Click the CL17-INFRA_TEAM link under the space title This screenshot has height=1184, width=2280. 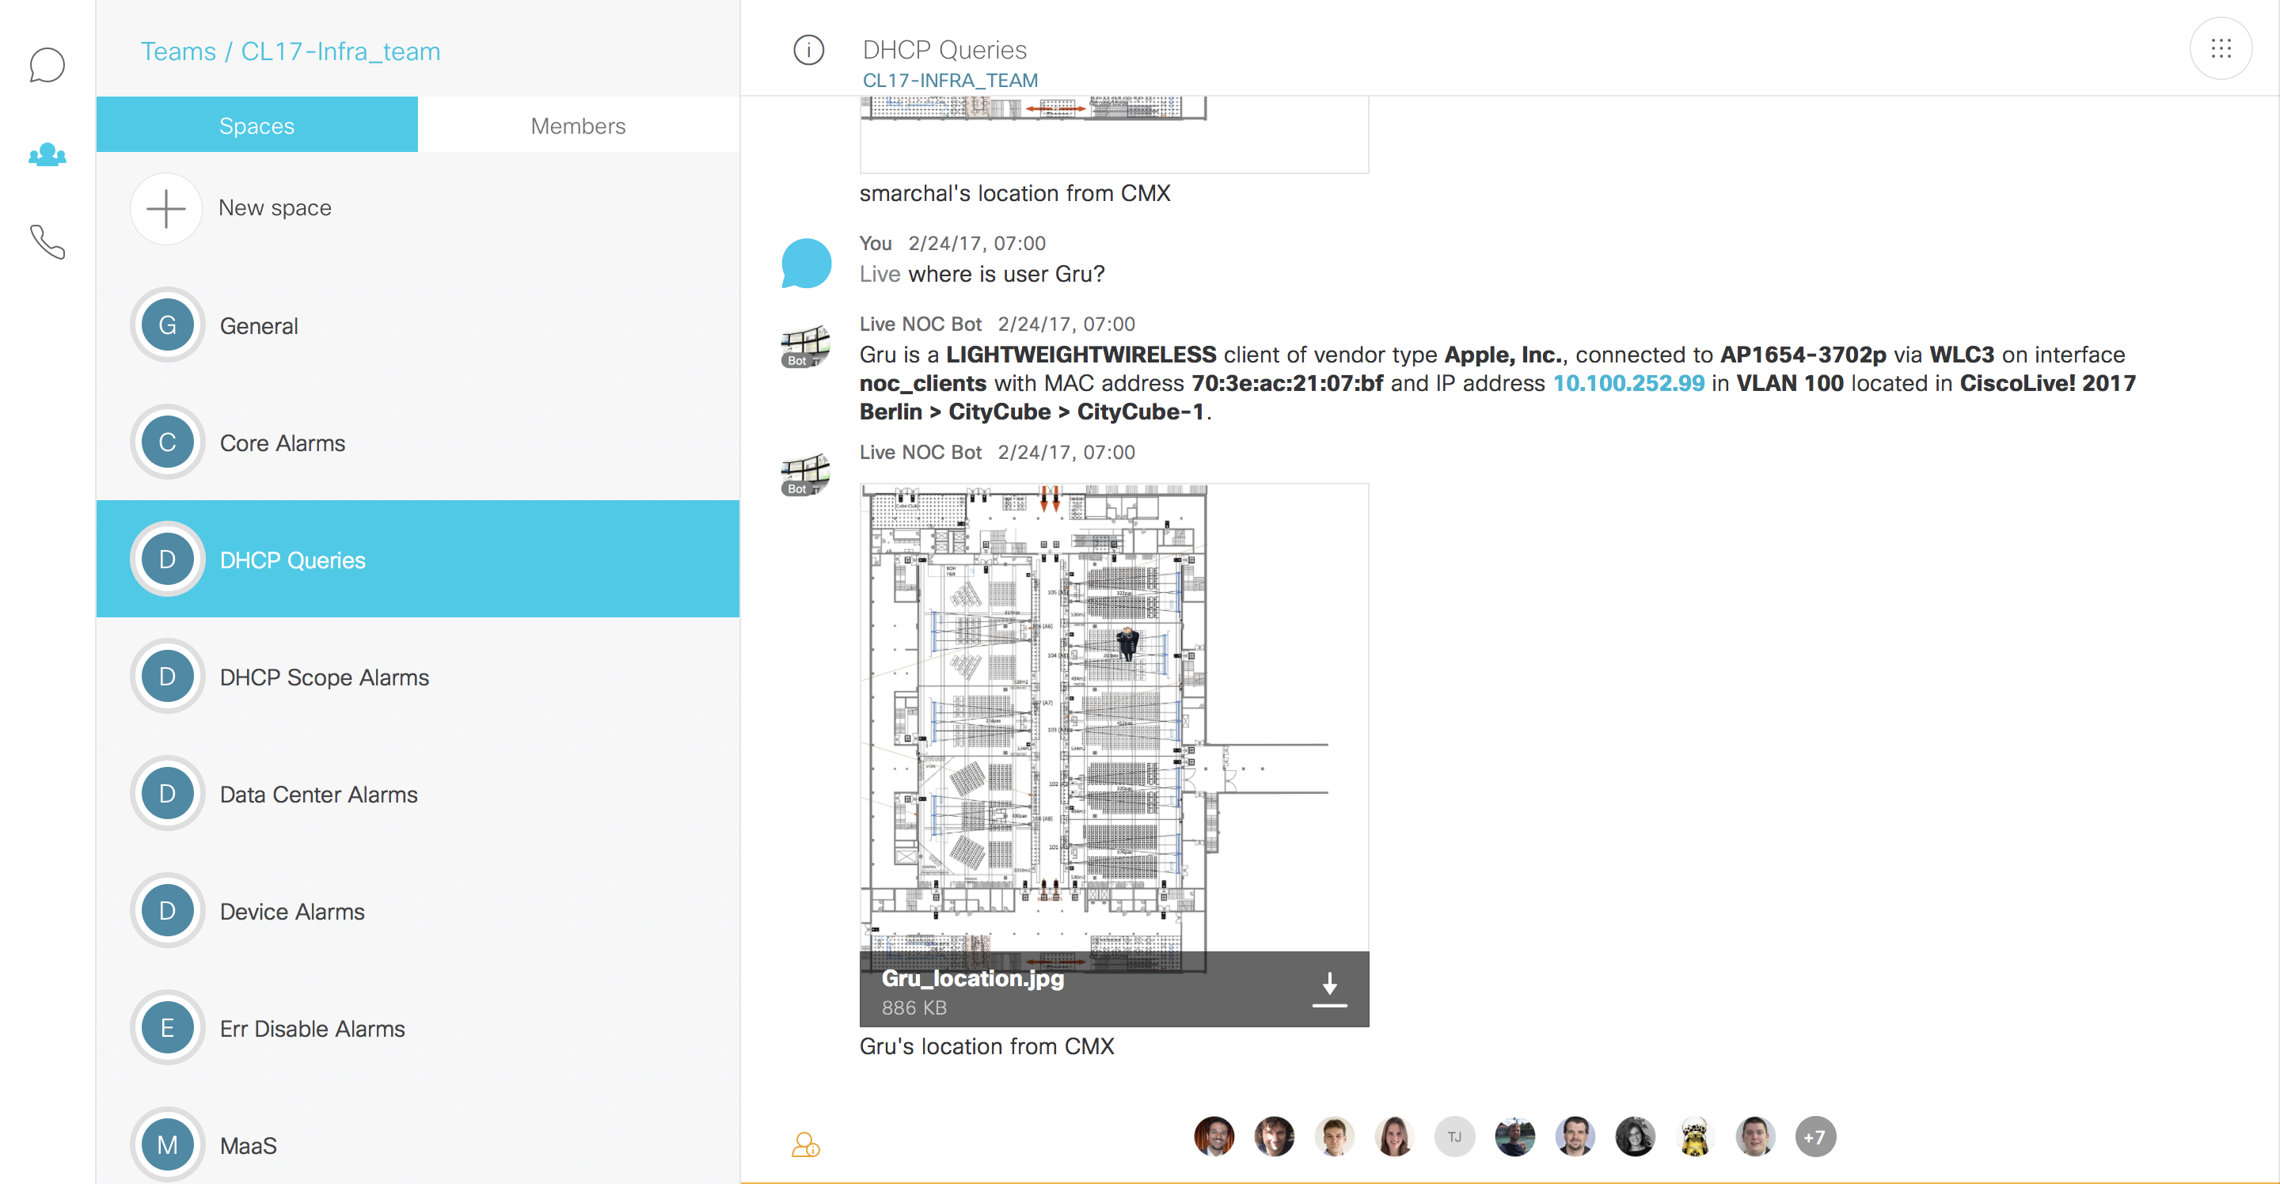[x=950, y=81]
